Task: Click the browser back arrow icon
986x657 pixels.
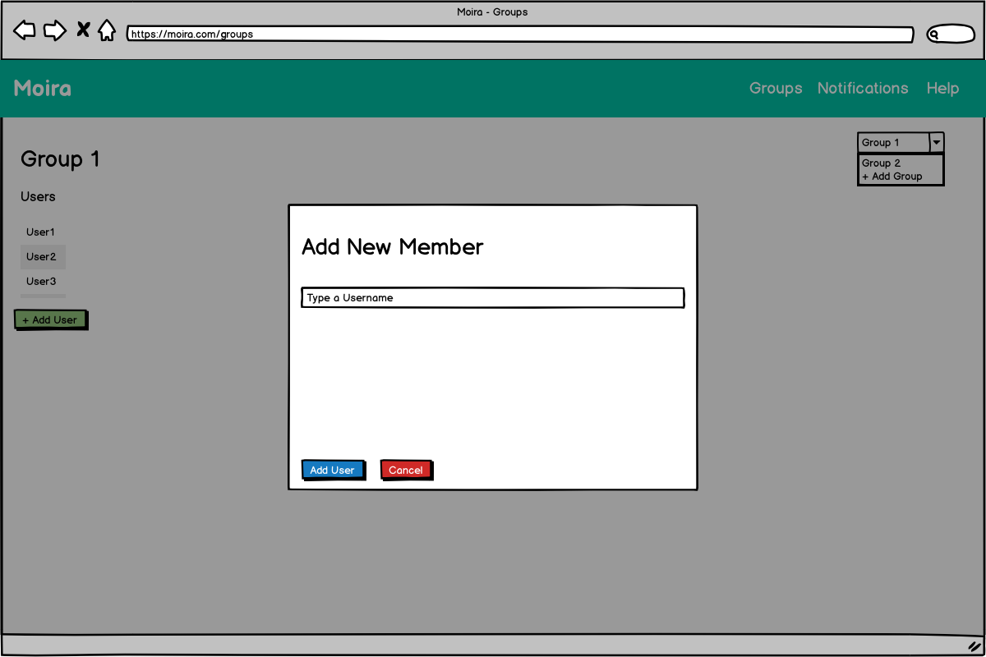Action: [25, 31]
